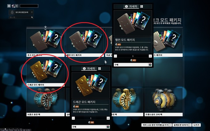Collapse the 모드와 퓨전코어 category dropdown

(x=32, y=12)
